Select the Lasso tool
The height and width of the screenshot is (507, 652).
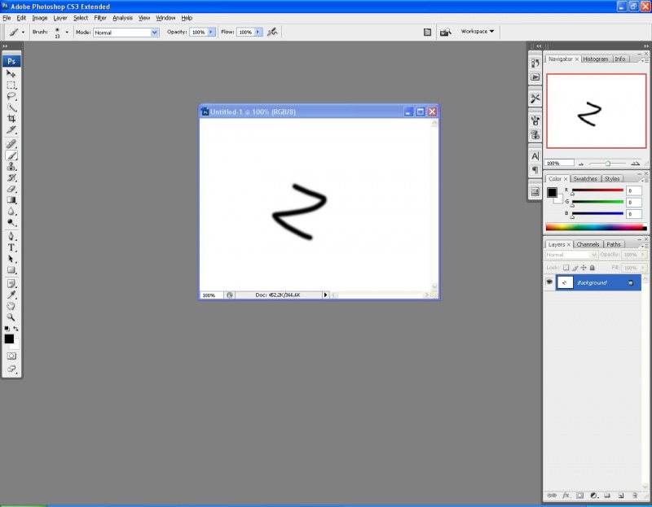pyautogui.click(x=11, y=96)
